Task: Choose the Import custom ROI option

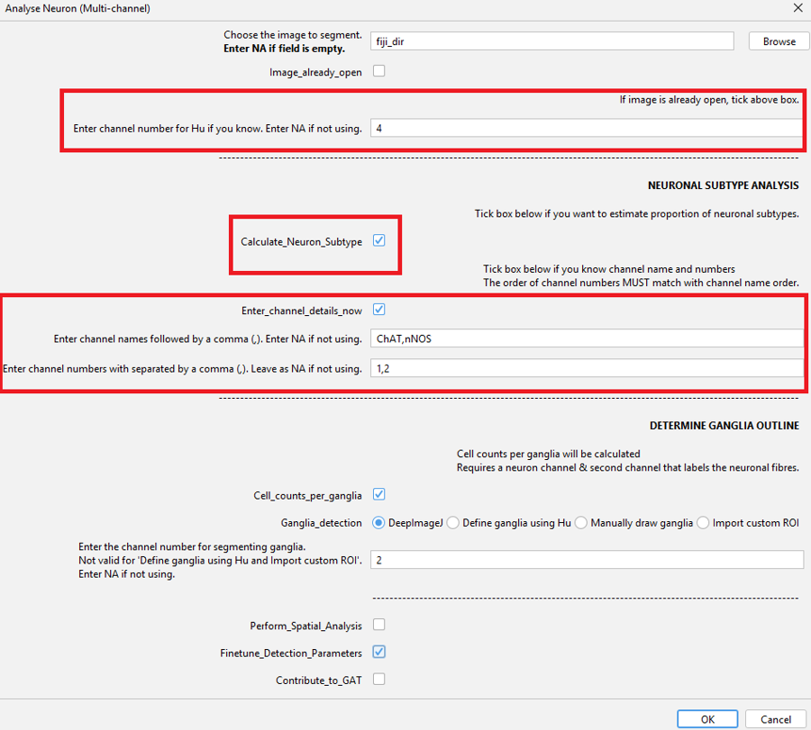Action: tap(703, 523)
